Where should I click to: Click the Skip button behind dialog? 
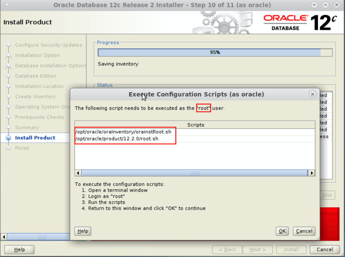[327, 195]
